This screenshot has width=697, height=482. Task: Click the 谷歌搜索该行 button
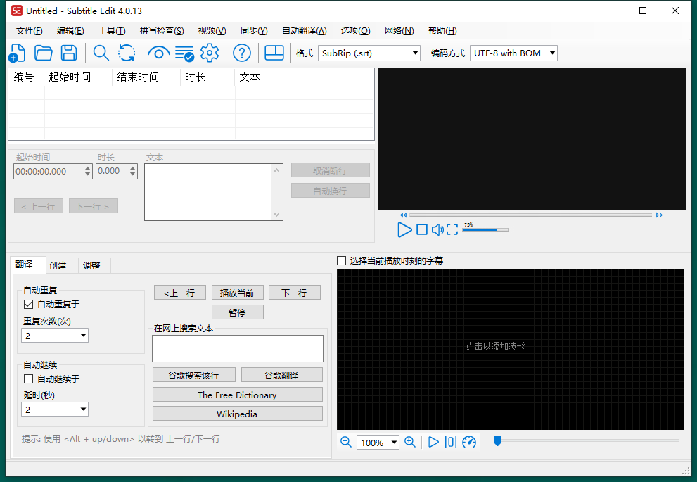pyautogui.click(x=194, y=375)
